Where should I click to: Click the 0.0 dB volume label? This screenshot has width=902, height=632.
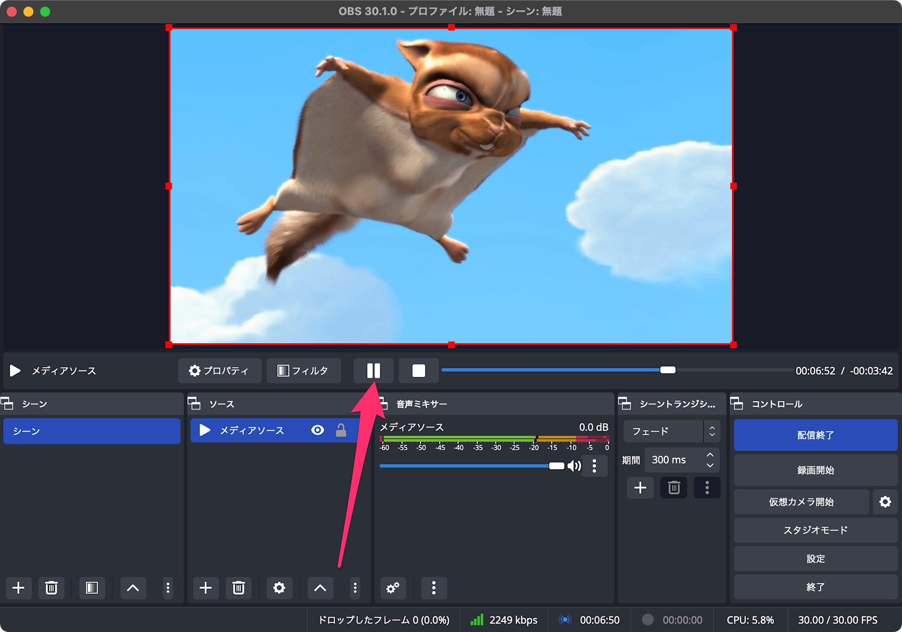(x=594, y=427)
